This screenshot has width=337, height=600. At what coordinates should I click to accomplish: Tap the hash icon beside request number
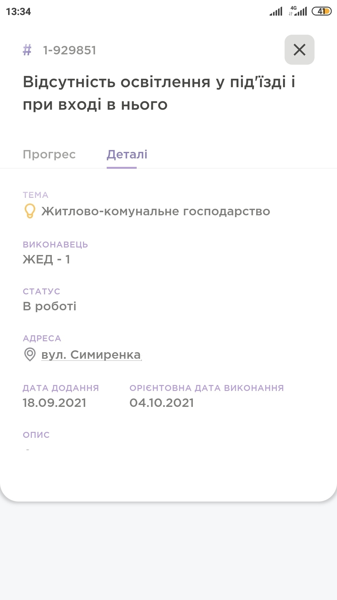tap(27, 50)
